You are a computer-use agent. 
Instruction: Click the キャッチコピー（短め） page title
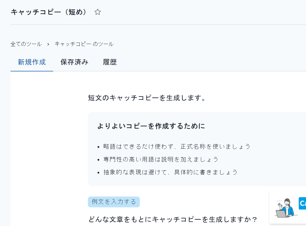(x=48, y=12)
